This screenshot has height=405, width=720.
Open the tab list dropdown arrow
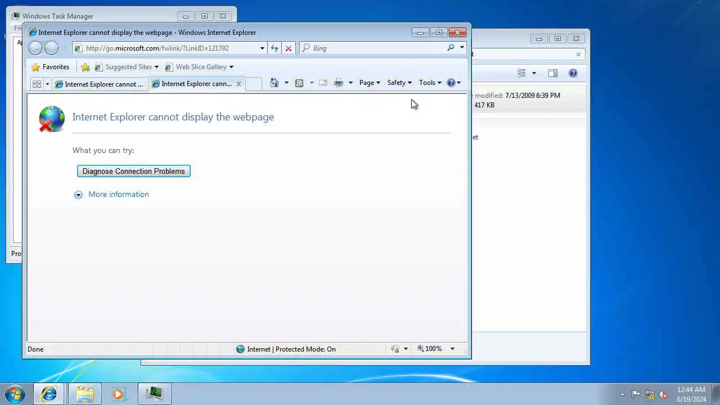click(x=47, y=84)
